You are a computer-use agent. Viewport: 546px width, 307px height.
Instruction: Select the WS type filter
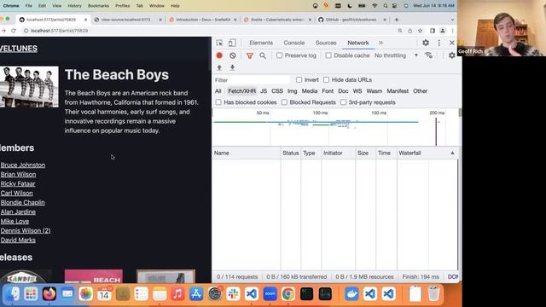(357, 91)
